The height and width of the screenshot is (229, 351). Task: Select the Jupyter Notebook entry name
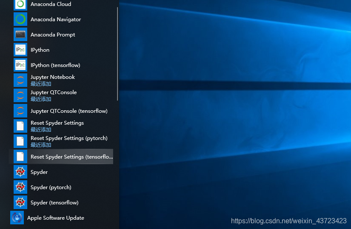point(53,77)
